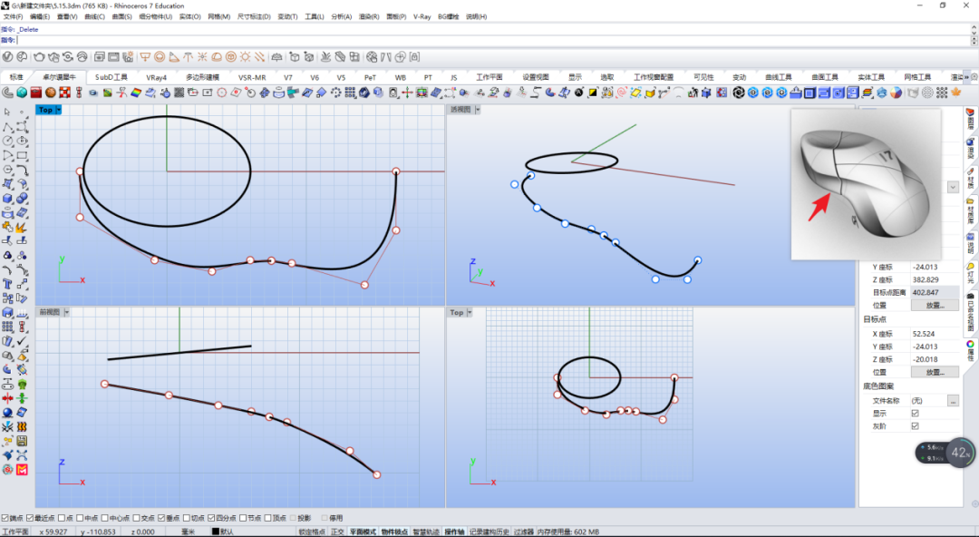The width and height of the screenshot is (979, 537).
Task: Click the first 放置... button under Z 座标
Action: [x=935, y=305]
